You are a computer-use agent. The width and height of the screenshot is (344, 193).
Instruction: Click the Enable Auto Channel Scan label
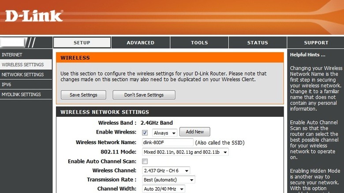pos(102,161)
